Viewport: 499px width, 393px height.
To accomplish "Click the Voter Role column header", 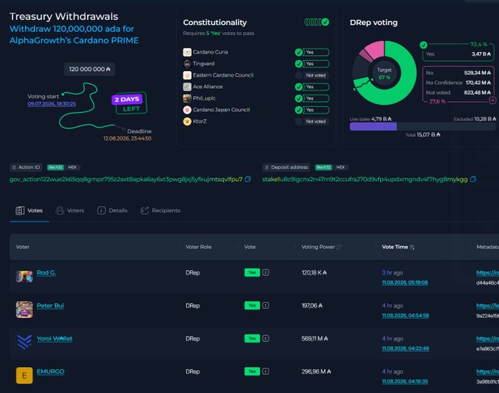I will click(199, 247).
